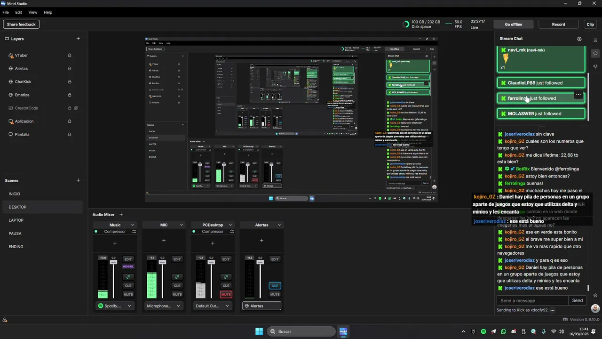Show the hidden CreatorCode layer via eye icon
The height and width of the screenshot is (339, 602).
[76, 108]
